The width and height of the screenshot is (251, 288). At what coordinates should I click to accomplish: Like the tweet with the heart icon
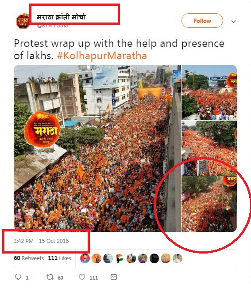[82, 277]
